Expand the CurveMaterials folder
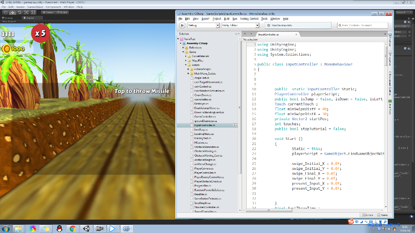The image size is (415, 233). point(186,56)
